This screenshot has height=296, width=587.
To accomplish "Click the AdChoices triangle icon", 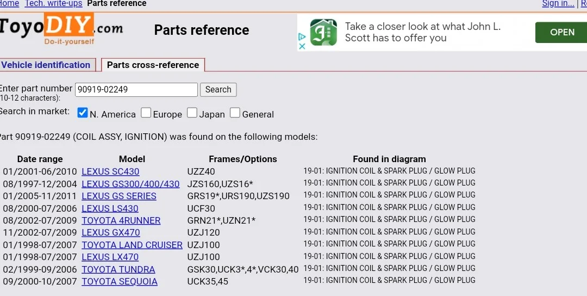I will tap(302, 36).
